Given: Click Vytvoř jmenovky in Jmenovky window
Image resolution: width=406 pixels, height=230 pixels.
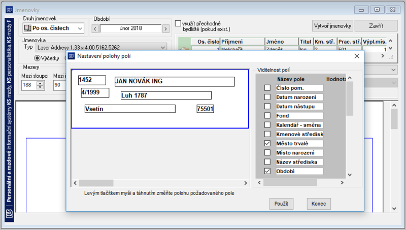Looking at the screenshot, I should pos(332,26).
